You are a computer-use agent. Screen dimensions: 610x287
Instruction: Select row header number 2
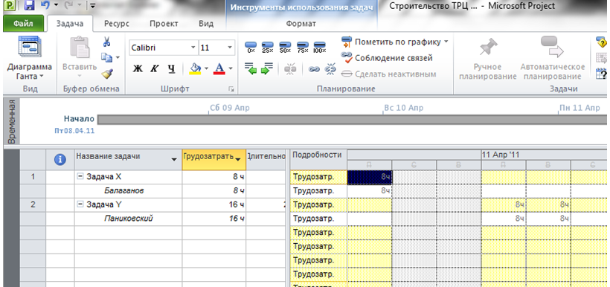[33, 204]
